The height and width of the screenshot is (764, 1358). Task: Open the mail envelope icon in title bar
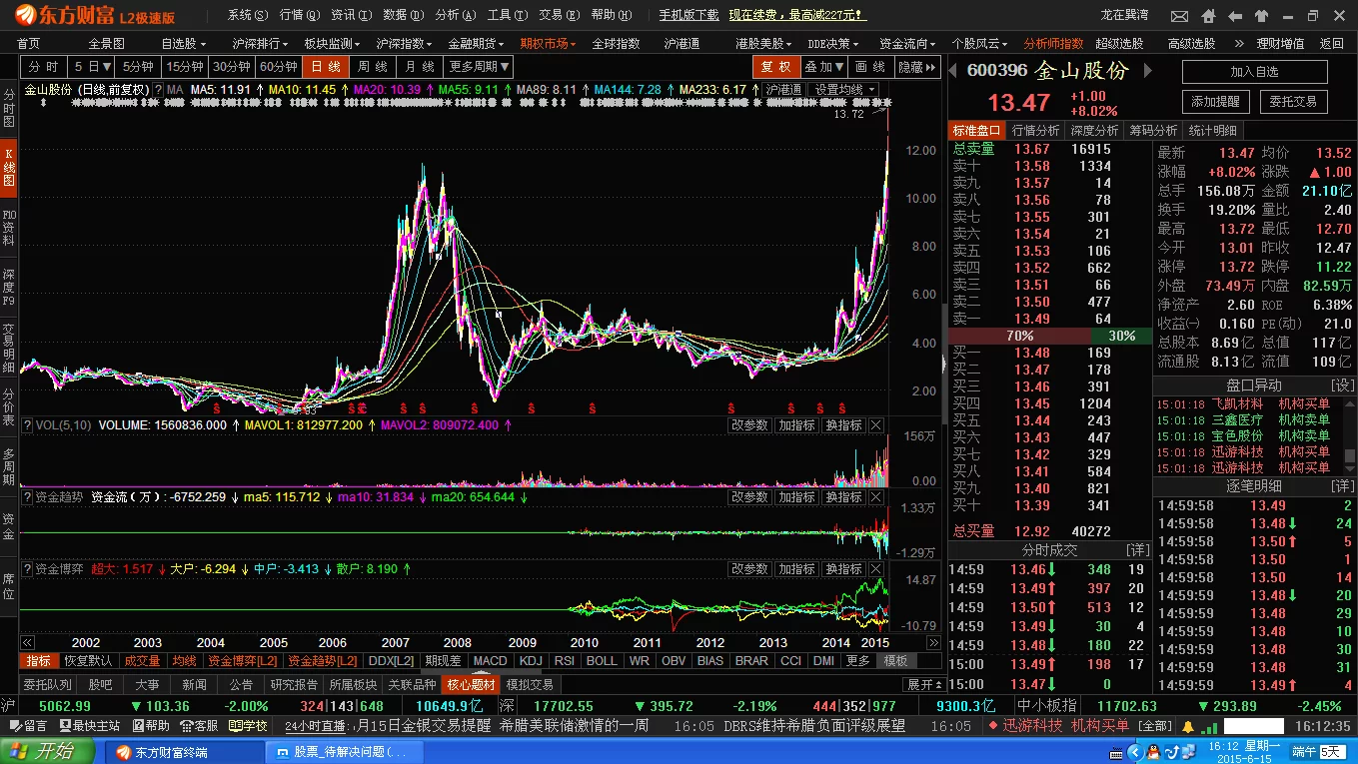click(1179, 17)
